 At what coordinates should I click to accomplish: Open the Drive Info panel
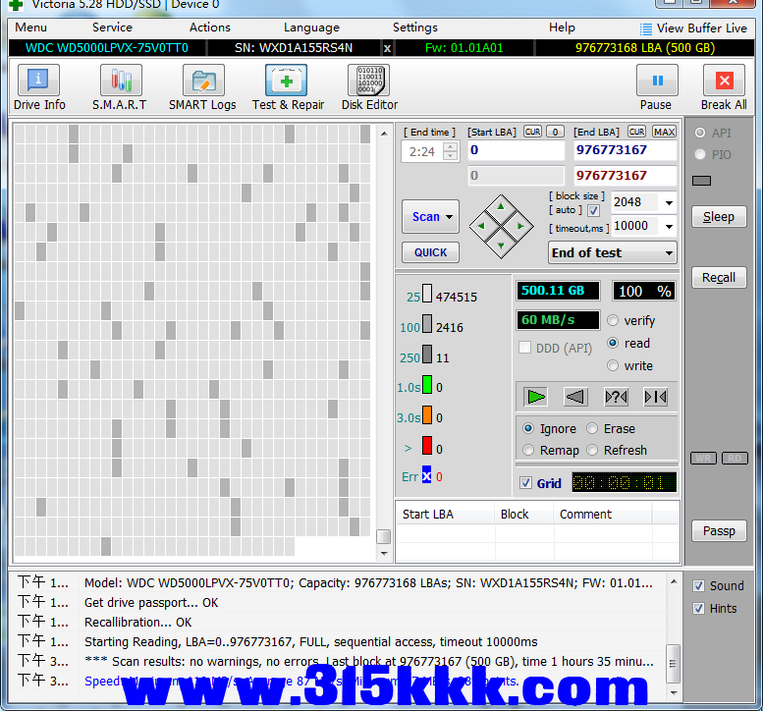tap(39, 81)
